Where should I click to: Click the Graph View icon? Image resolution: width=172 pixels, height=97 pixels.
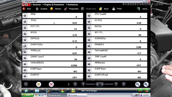pos(83,9)
